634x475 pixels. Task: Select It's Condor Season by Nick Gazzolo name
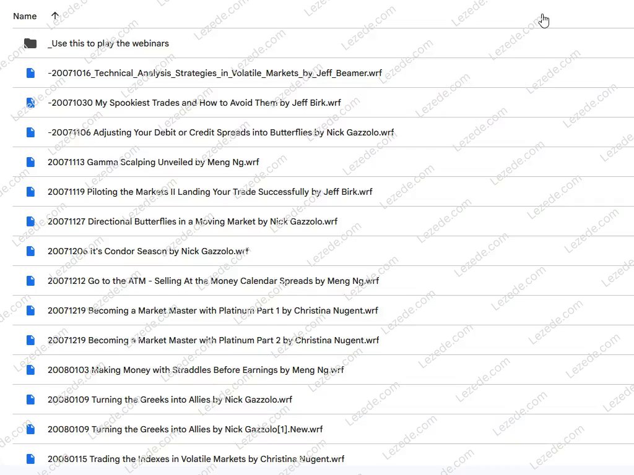pyautogui.click(x=148, y=251)
